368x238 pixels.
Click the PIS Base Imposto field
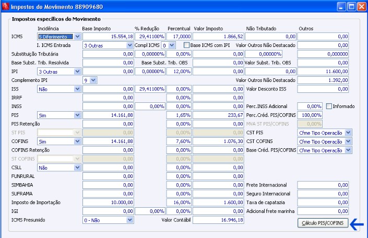(x=108, y=115)
